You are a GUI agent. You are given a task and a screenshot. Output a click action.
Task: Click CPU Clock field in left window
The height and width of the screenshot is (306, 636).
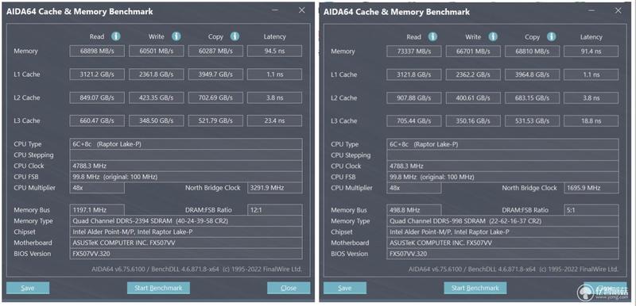(186, 166)
